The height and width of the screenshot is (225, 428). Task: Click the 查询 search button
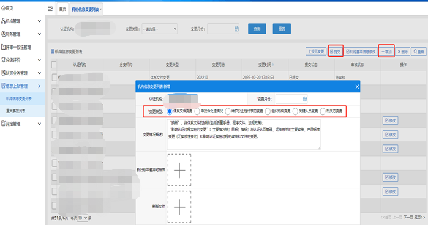coord(257,29)
